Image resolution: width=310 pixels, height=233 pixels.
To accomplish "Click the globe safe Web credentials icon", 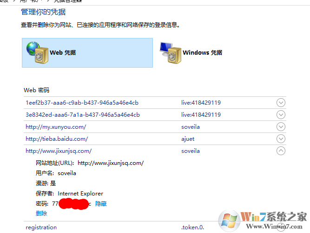I will [37, 53].
